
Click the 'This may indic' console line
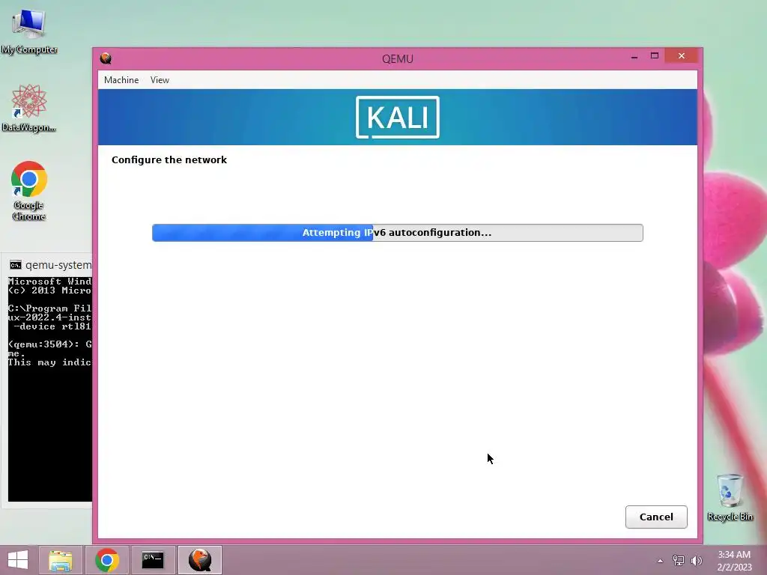pyautogui.click(x=49, y=362)
